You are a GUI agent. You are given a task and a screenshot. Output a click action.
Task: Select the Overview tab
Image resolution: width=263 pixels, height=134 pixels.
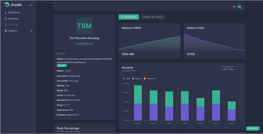[129, 17]
